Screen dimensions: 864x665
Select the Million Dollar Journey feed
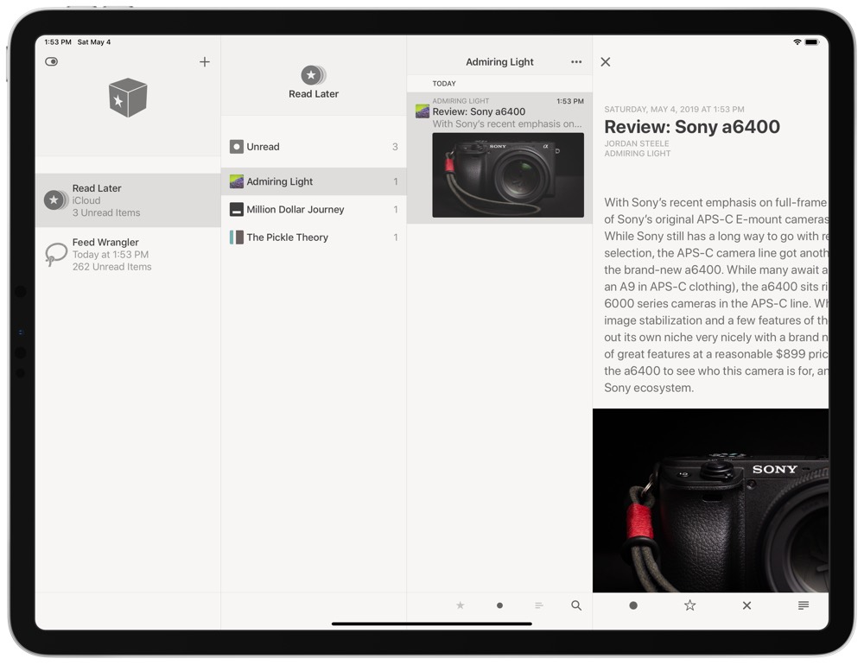coord(314,209)
